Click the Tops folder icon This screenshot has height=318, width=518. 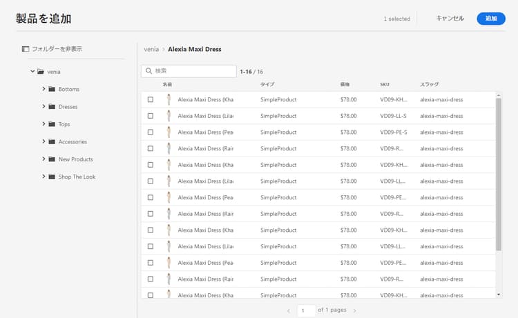pyautogui.click(x=52, y=124)
